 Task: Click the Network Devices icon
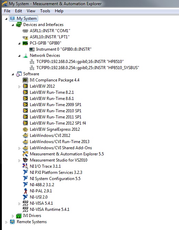tap(25, 55)
